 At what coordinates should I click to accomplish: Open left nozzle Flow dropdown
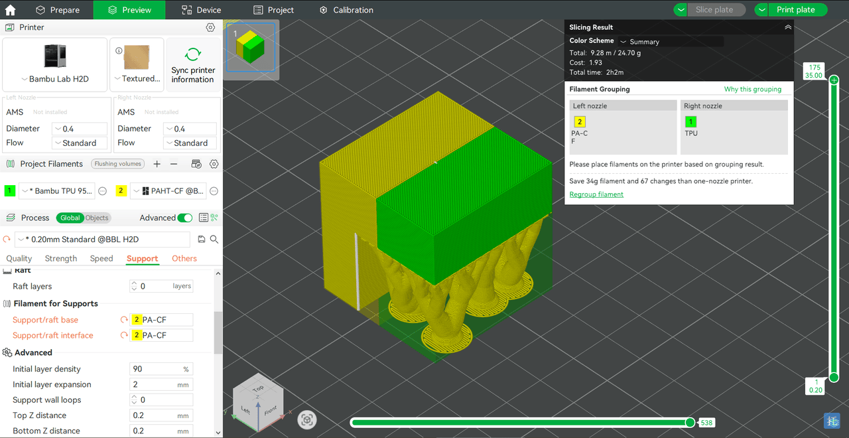coord(80,143)
